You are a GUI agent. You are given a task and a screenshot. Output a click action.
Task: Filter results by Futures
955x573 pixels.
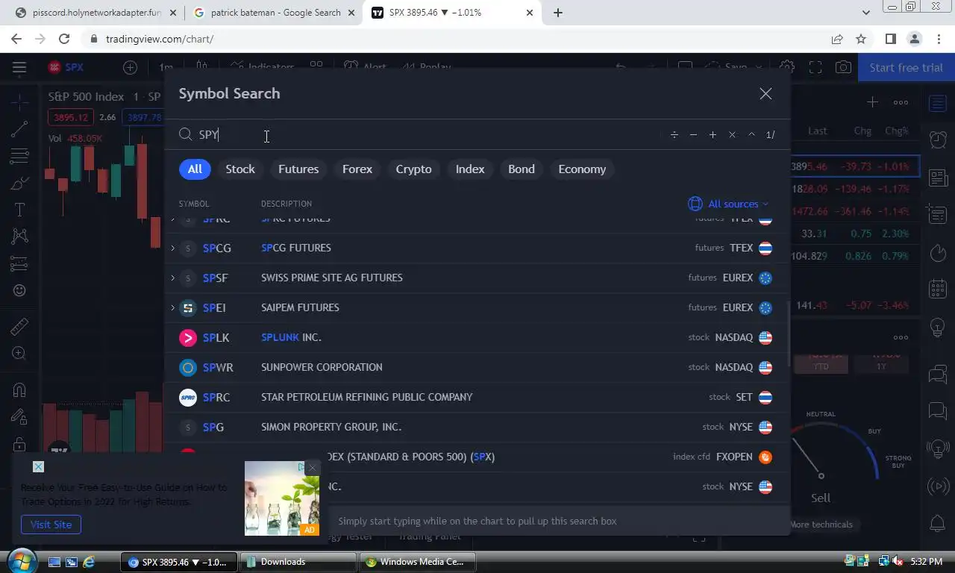pos(298,169)
